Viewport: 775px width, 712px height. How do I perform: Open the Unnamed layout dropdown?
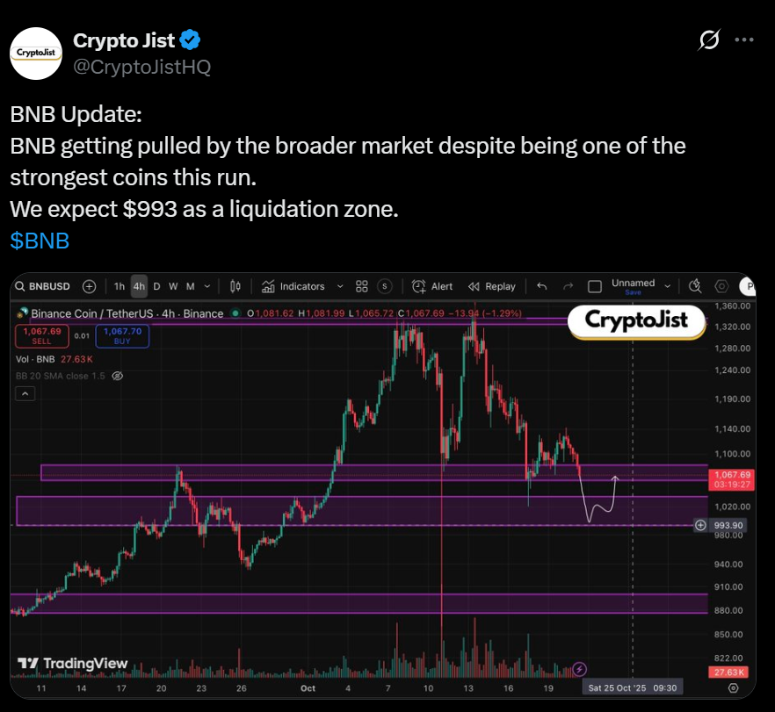[668, 286]
